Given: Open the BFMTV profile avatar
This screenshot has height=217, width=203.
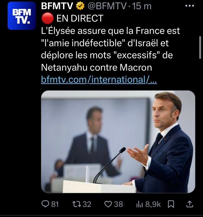Looking at the screenshot, I should (x=22, y=16).
